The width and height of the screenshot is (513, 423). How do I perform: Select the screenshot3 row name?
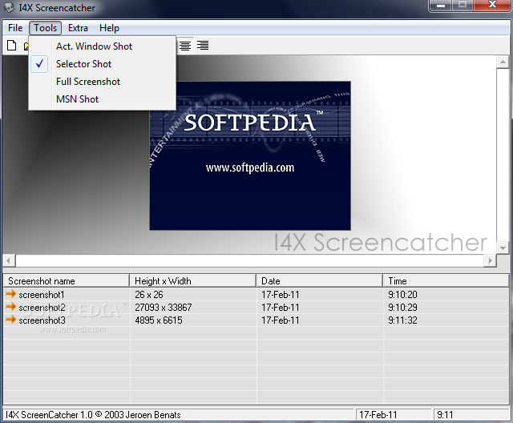point(42,320)
